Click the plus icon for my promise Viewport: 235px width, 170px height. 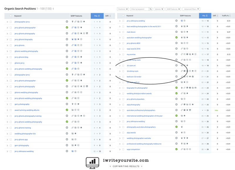point(177,54)
